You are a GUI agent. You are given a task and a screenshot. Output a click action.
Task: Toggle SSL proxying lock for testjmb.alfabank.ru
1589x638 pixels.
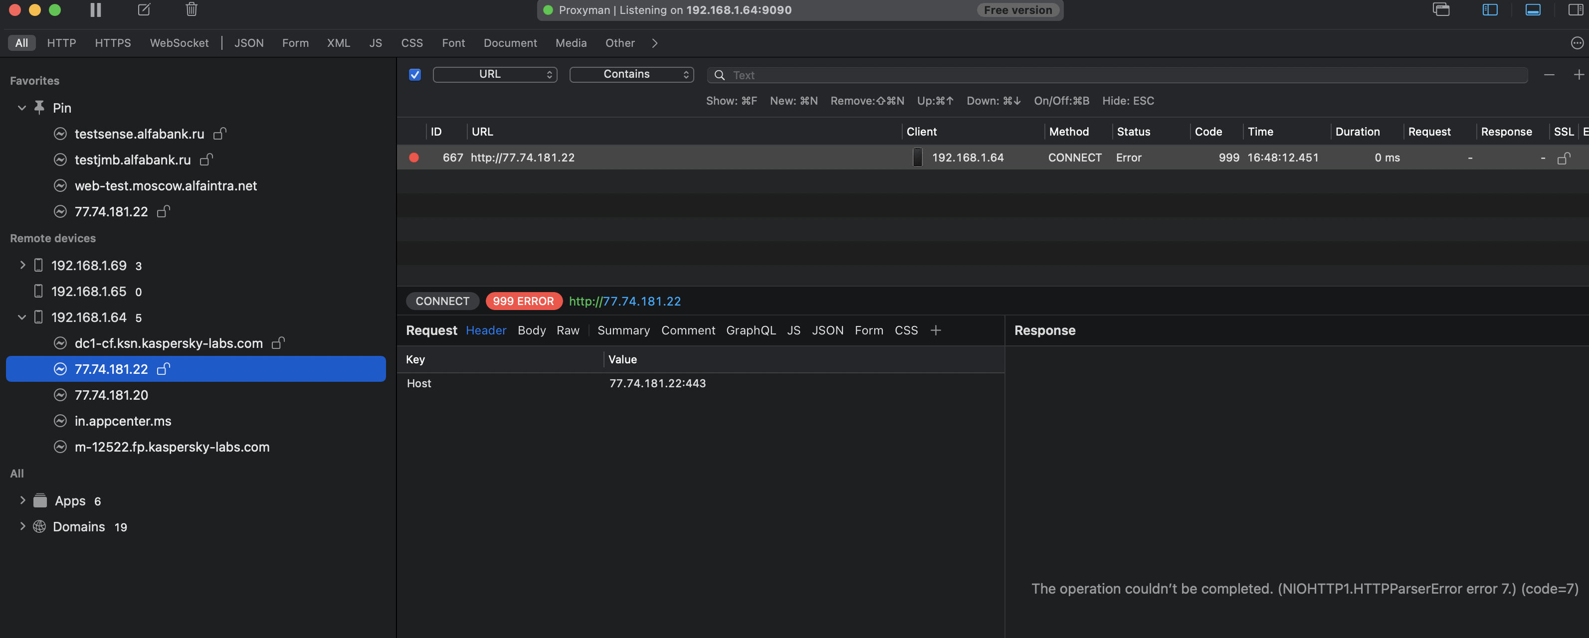click(x=205, y=159)
